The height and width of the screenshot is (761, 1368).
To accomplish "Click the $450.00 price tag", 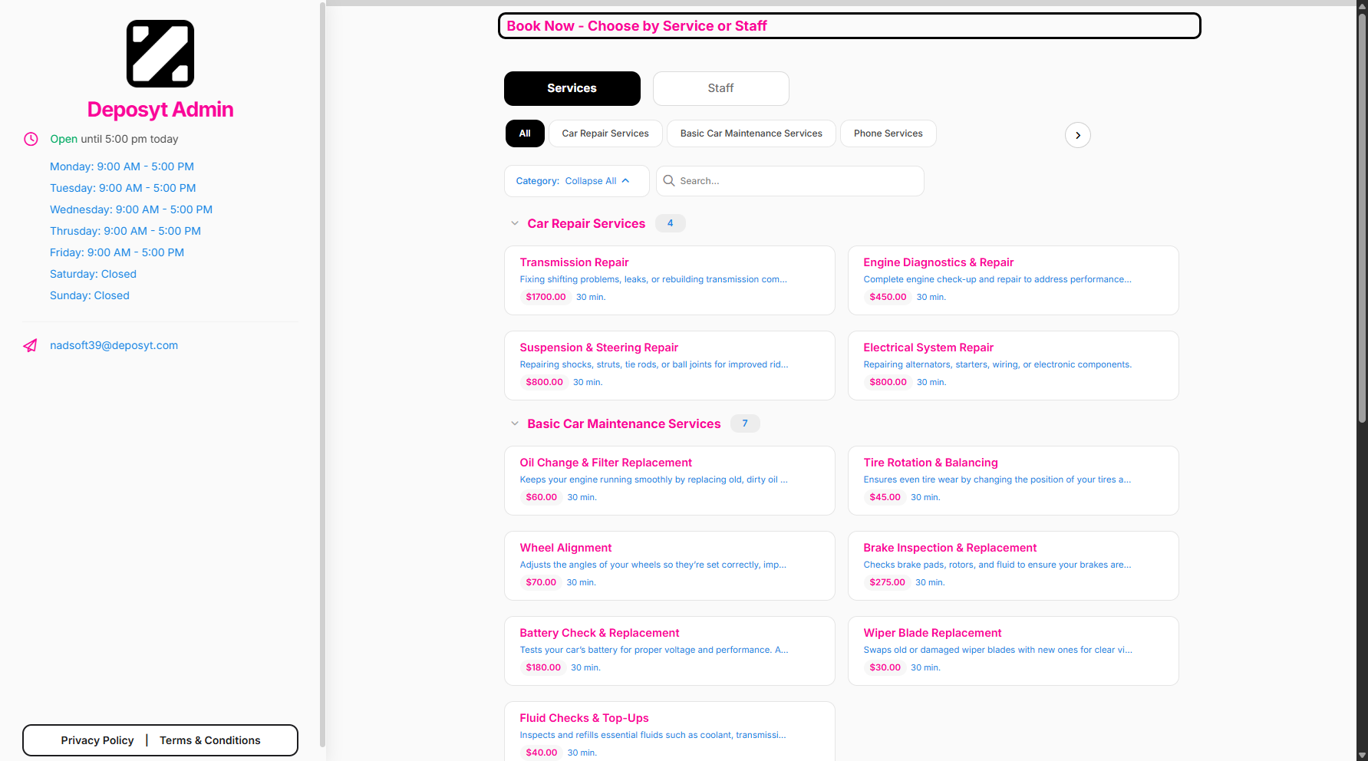I will pyautogui.click(x=888, y=297).
